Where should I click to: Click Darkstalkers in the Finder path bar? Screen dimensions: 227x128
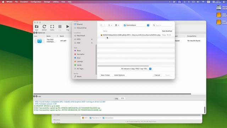pyautogui.click(x=108, y=118)
